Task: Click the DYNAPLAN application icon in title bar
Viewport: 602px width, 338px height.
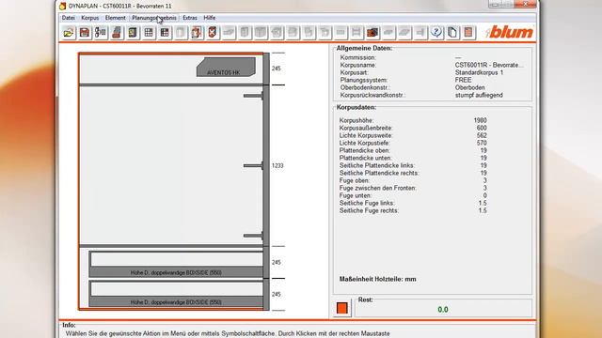Action: point(63,6)
